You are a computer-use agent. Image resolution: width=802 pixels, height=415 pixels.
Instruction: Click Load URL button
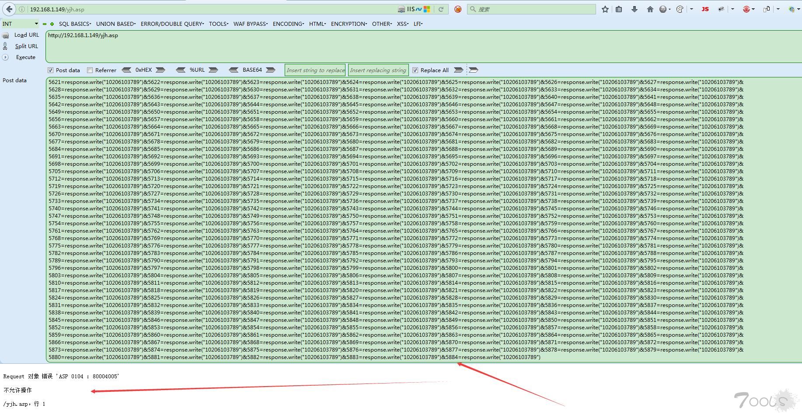point(27,35)
